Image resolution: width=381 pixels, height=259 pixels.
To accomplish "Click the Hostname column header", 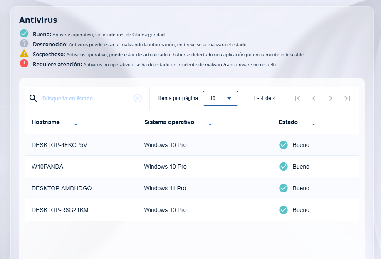I will [46, 122].
